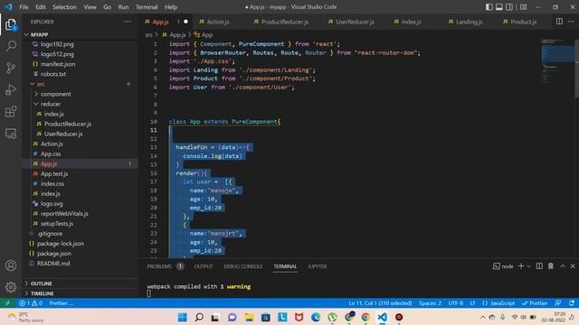
Task: Click the notifications bell in status bar
Action: pyautogui.click(x=571, y=303)
